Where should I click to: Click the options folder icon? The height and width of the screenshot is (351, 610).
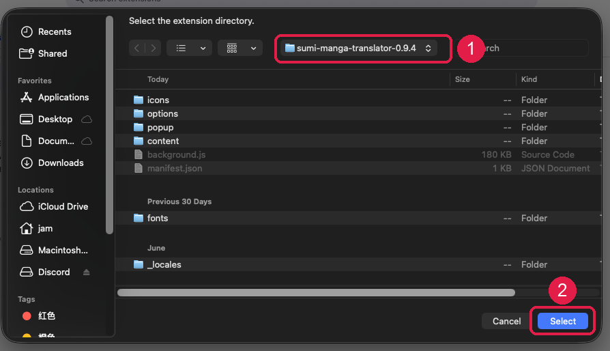[139, 113]
